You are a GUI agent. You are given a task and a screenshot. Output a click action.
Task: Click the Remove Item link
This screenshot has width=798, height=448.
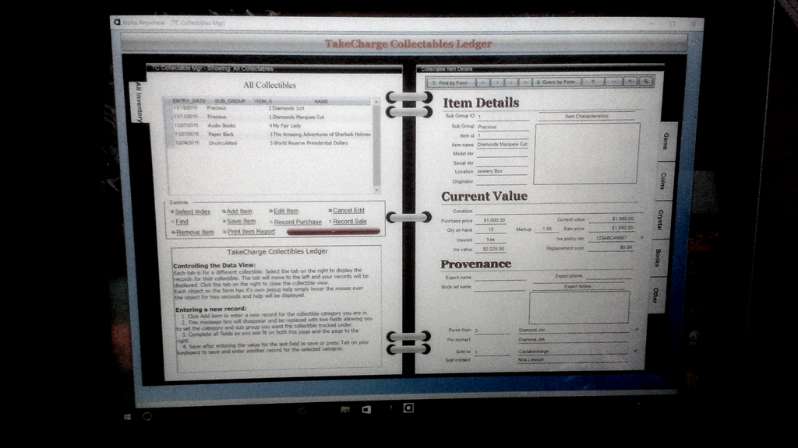click(x=194, y=233)
